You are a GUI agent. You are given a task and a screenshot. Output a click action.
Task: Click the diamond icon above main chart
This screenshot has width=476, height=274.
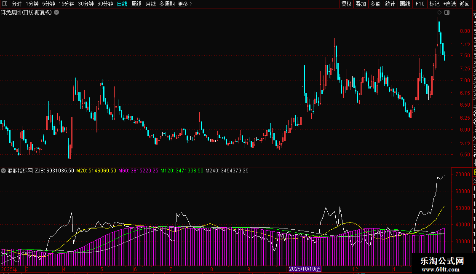(x=439, y=13)
